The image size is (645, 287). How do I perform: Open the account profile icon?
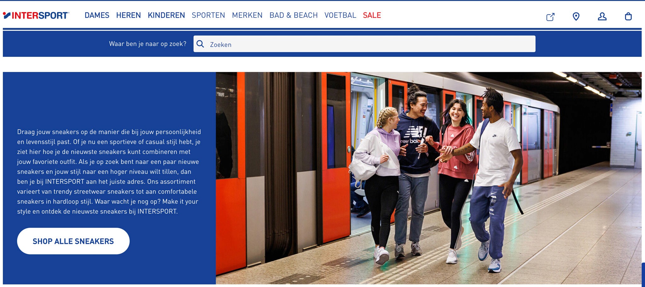click(602, 17)
